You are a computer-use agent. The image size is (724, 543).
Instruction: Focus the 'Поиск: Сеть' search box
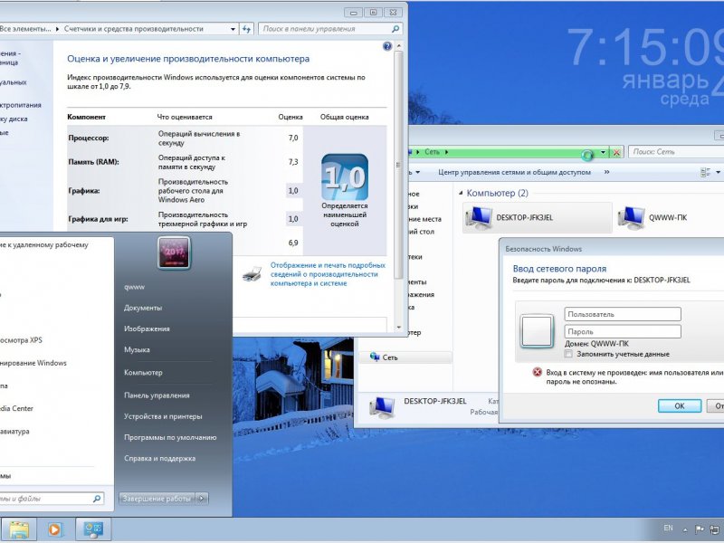pyautogui.click(x=676, y=152)
